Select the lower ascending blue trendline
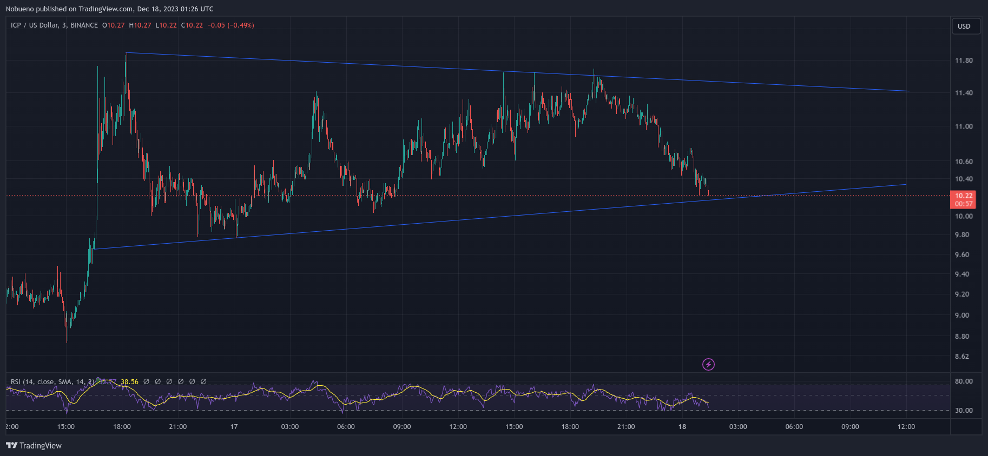Screen dimensions: 988x456 point(500,217)
